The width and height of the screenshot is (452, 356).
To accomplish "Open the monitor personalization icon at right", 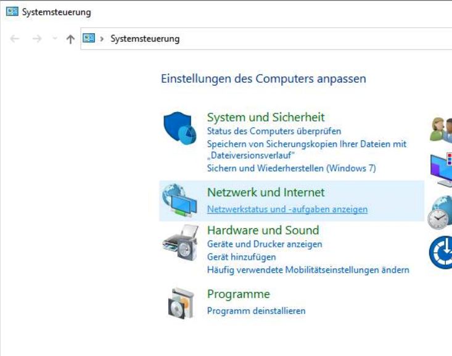I will (x=441, y=170).
